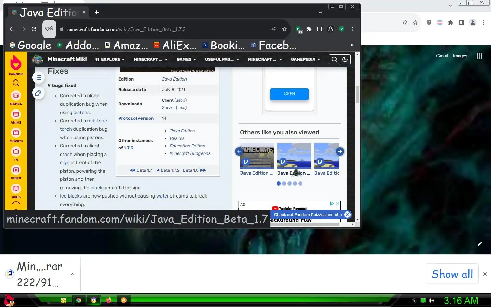Show more bookmarks with double chevron
This screenshot has height=307, width=491.
coord(352,45)
